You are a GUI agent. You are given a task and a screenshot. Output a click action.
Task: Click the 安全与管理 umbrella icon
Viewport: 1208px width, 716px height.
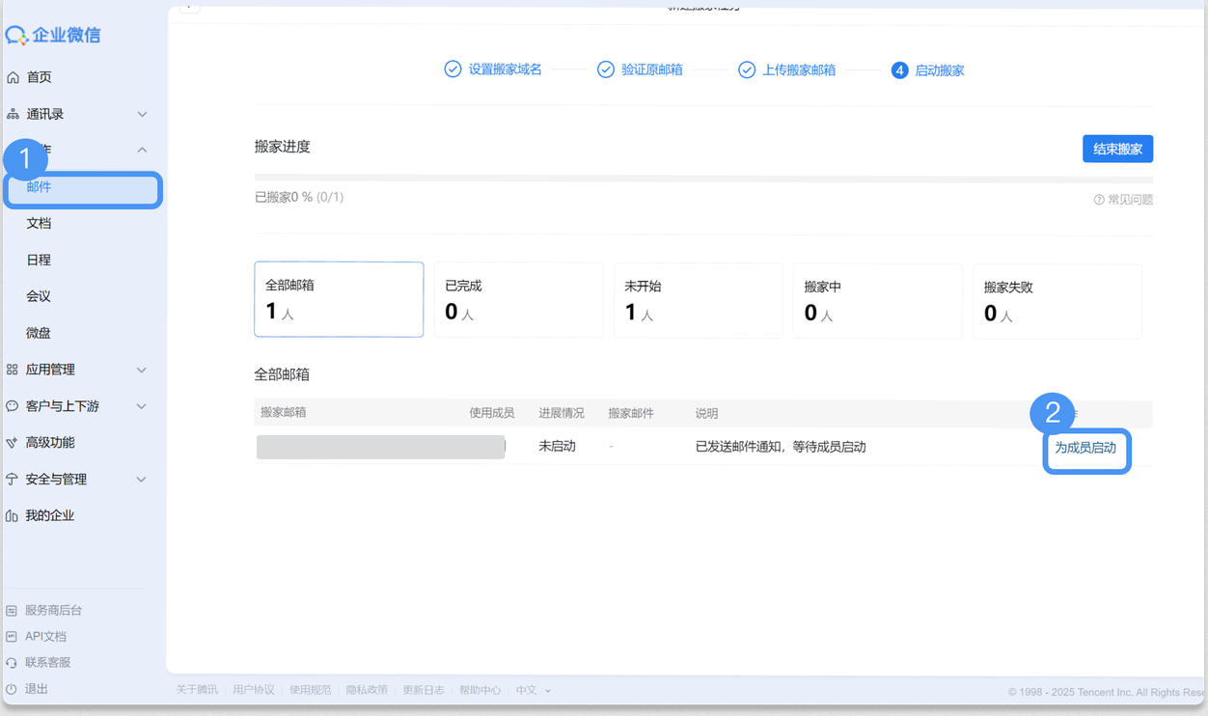tap(13, 480)
